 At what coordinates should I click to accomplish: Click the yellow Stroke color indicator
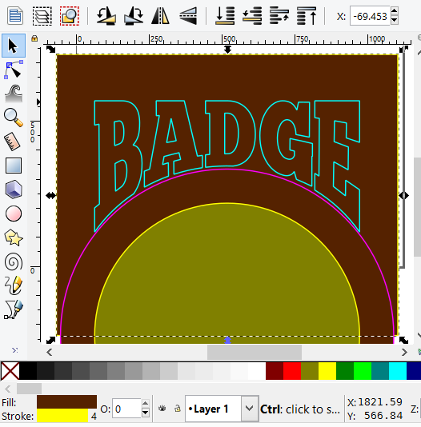[62, 415]
